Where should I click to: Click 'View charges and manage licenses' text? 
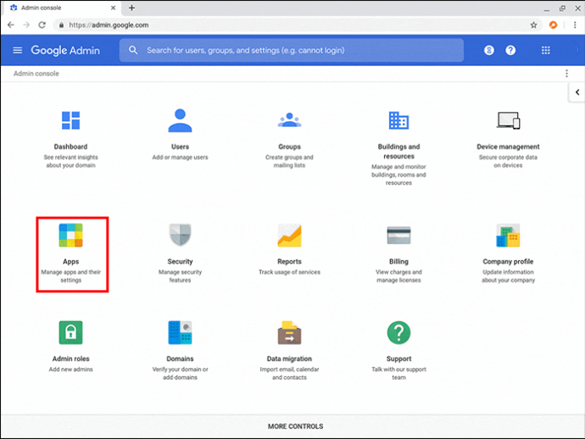click(x=398, y=276)
